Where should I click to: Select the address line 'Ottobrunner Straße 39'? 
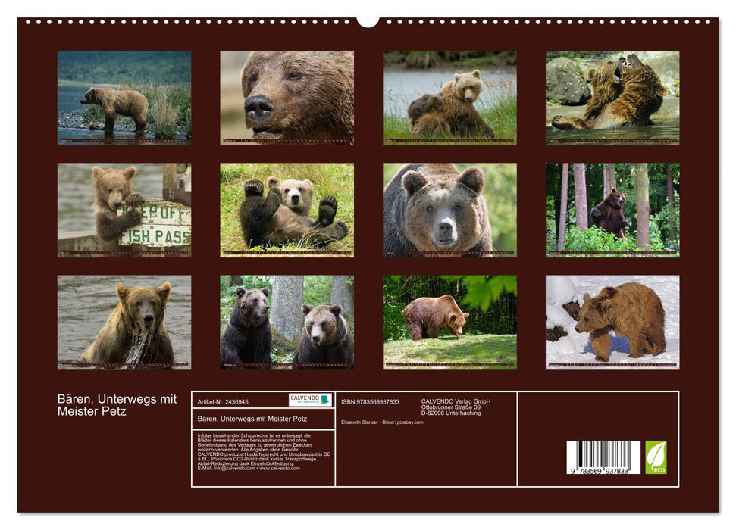click(450, 407)
